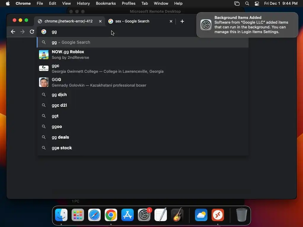Image resolution: width=303 pixels, height=227 pixels.
Task: Choose the NOW.gg Roblox suggestion
Action: [x=143, y=55]
